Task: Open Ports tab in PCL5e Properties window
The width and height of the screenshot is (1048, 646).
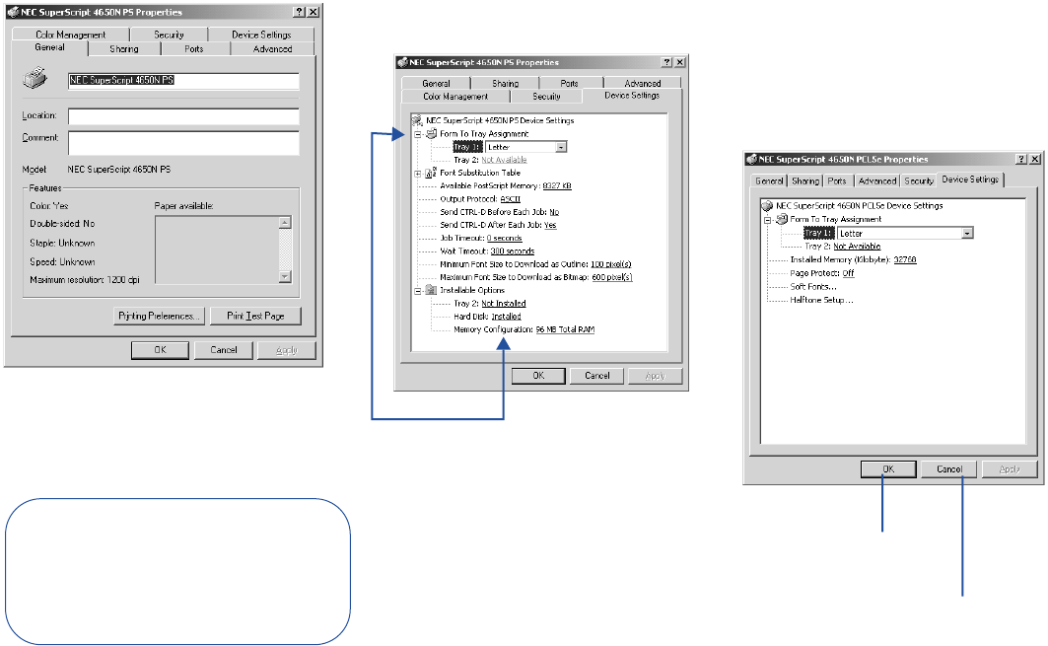Action: point(837,181)
